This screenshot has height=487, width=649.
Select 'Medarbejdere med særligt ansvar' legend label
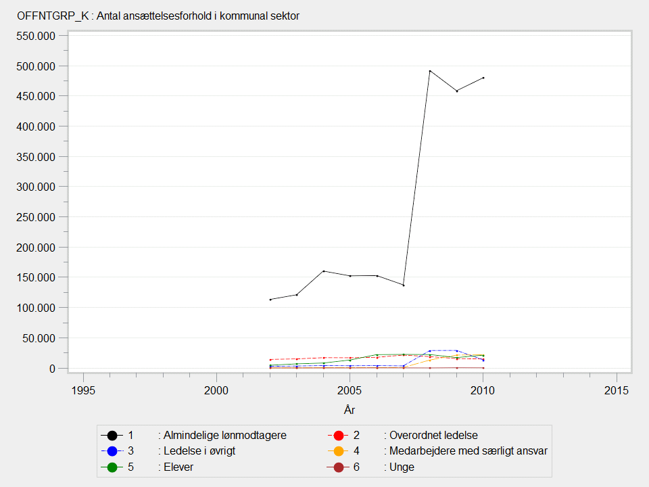[468, 451]
